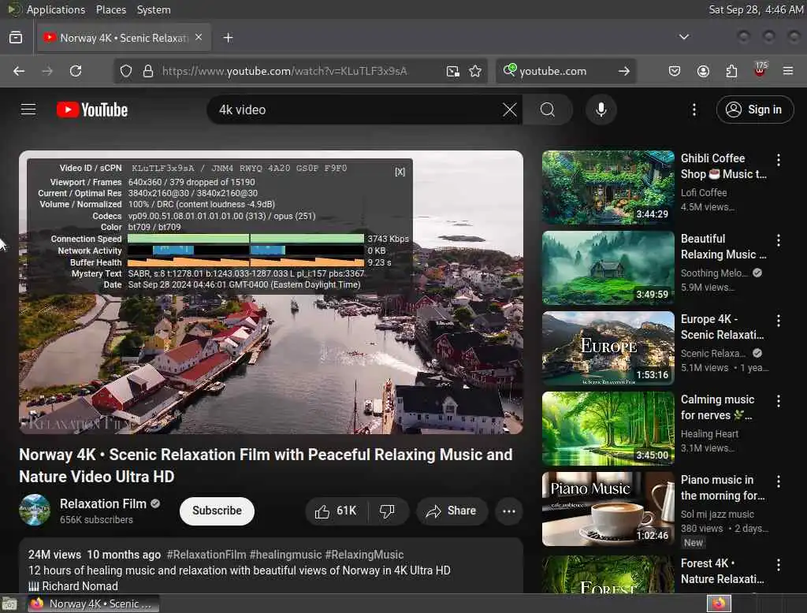
Task: Click the YouTube search magnifier button
Action: click(x=548, y=110)
